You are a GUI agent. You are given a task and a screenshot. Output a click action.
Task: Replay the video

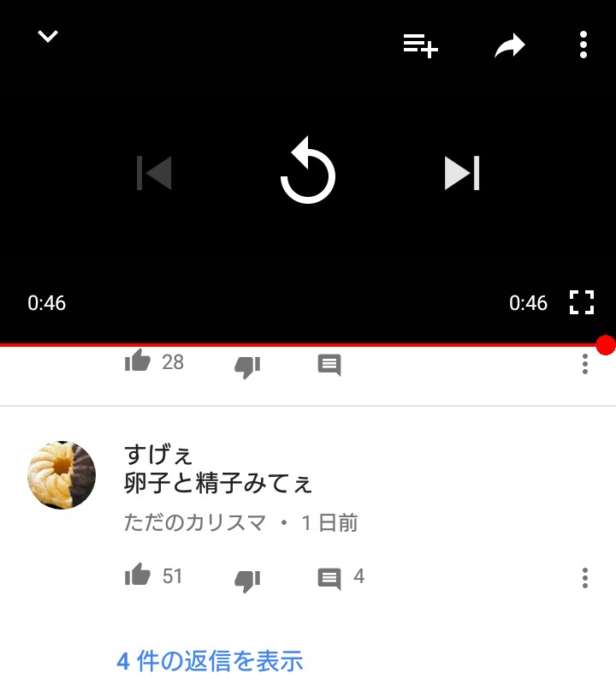coord(308,170)
